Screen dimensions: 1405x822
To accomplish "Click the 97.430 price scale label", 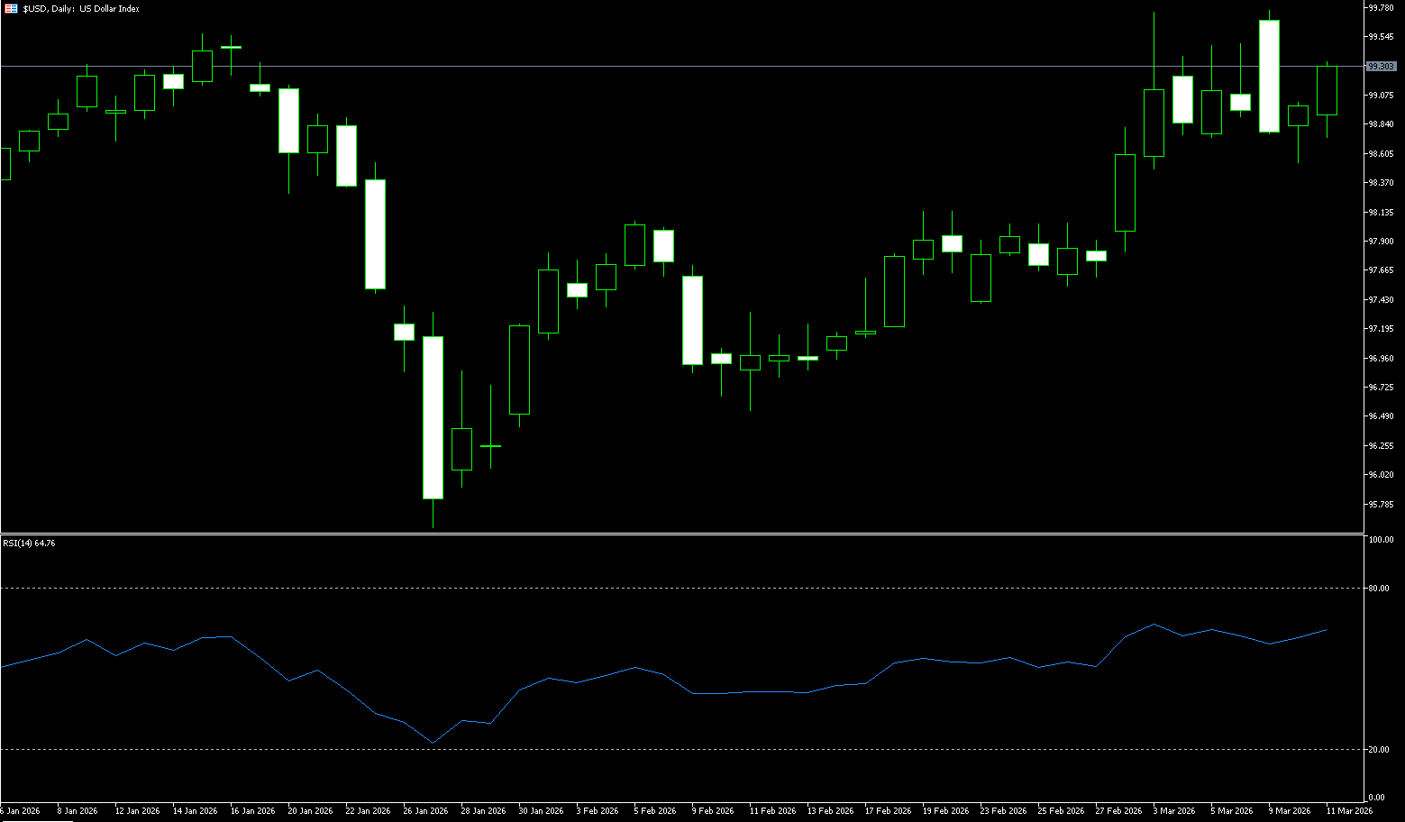I will 1381,300.
